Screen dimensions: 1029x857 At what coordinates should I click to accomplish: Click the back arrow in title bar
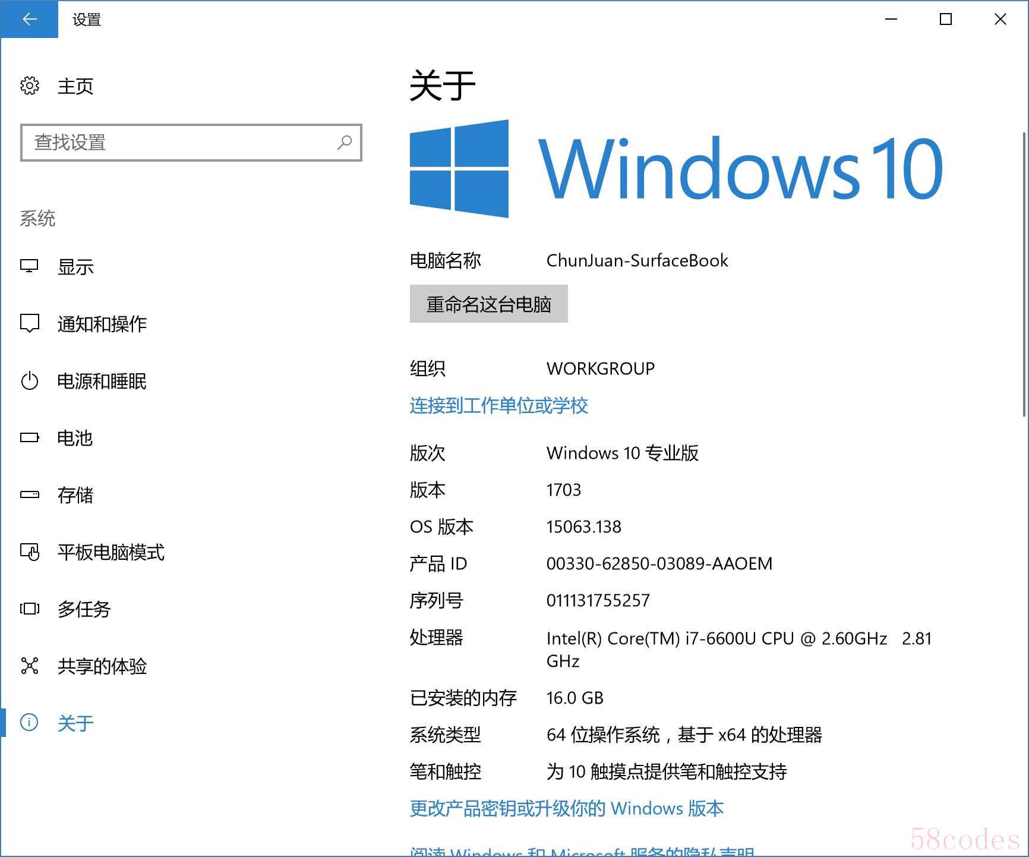click(29, 19)
